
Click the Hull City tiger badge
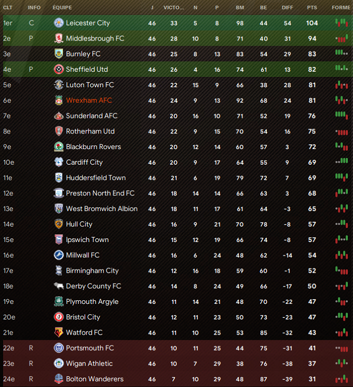(x=59, y=224)
